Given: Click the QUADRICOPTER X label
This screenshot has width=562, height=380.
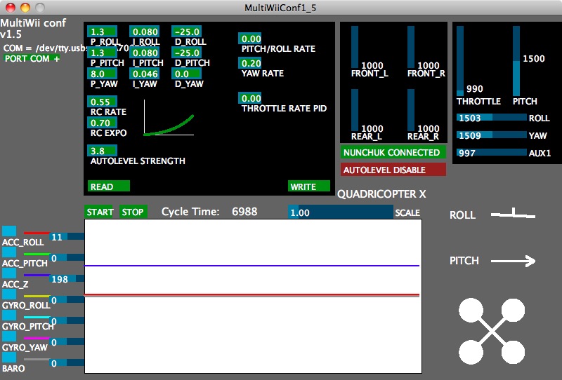Looking at the screenshot, I should [x=381, y=194].
